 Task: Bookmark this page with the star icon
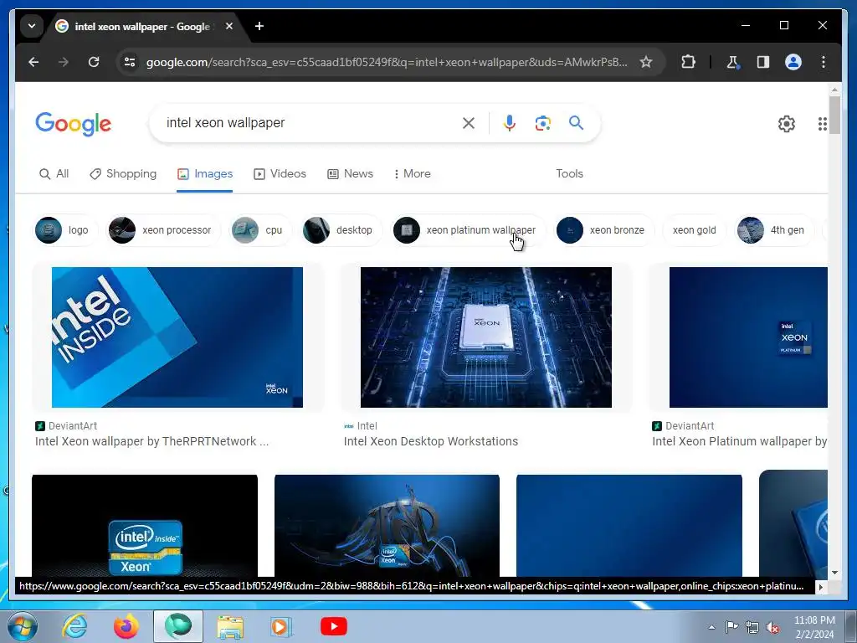coord(646,62)
